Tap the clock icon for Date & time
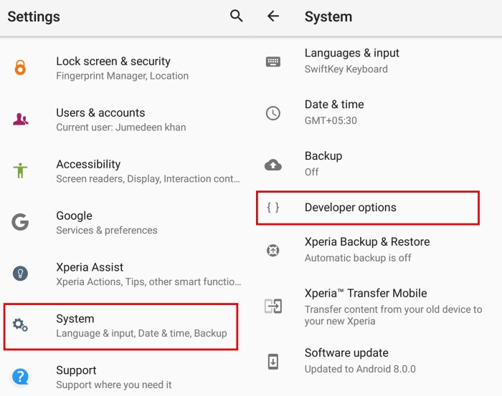Viewport: 502px width, 396px height. coord(273,113)
